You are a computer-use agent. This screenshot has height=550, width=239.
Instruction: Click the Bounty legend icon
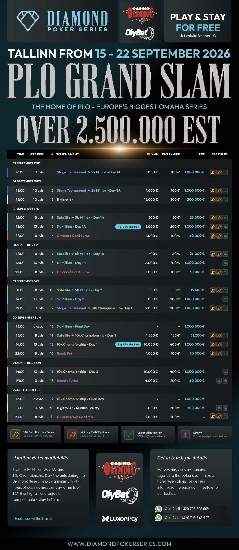[185, 434]
